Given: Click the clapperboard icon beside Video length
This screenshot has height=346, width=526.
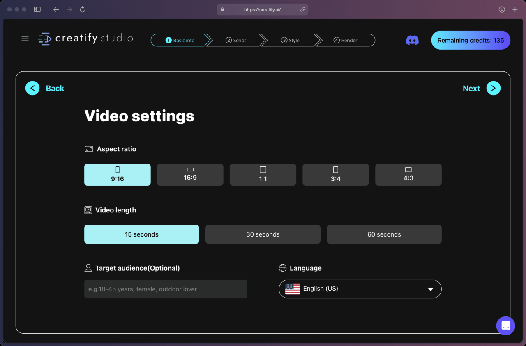Looking at the screenshot, I should click(x=88, y=210).
